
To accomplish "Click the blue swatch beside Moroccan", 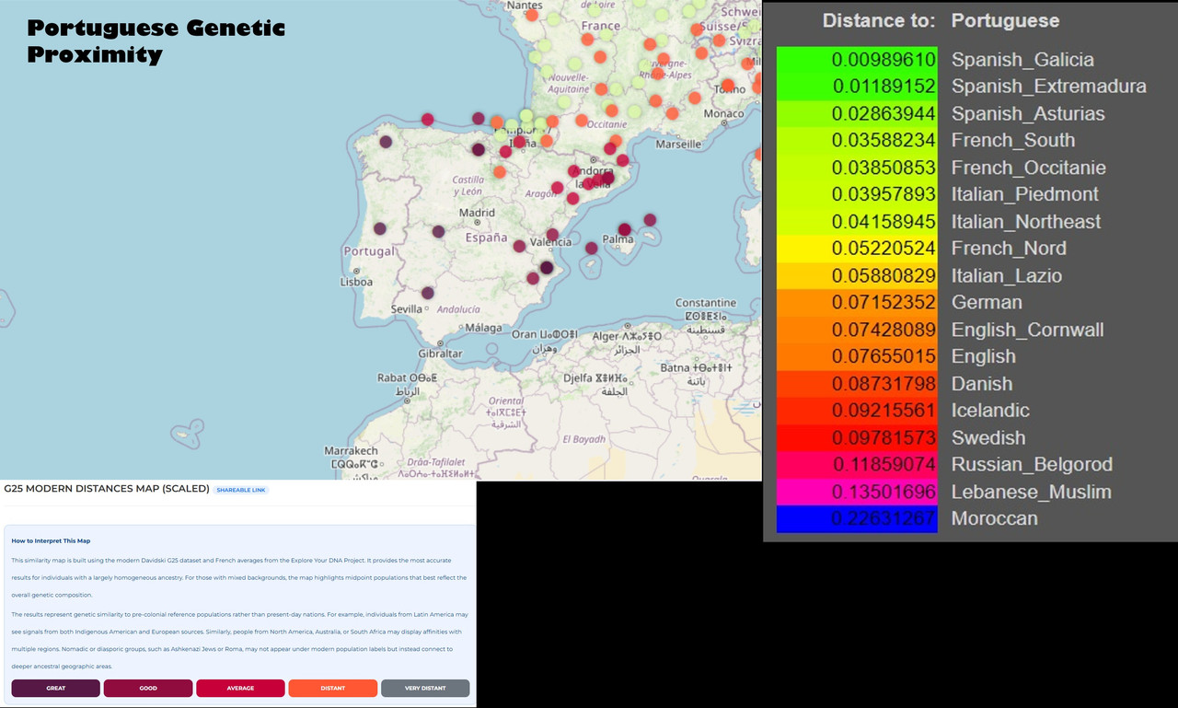I will tap(857, 518).
